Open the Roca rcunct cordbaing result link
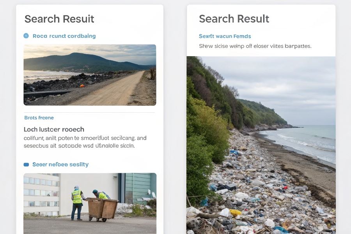Image resolution: width=351 pixels, height=234 pixels. (64, 36)
